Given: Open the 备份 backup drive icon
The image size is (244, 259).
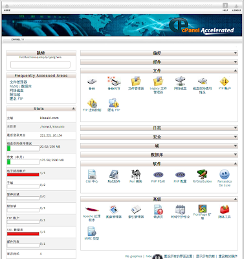Looking at the screenshot, I should tap(92, 82).
